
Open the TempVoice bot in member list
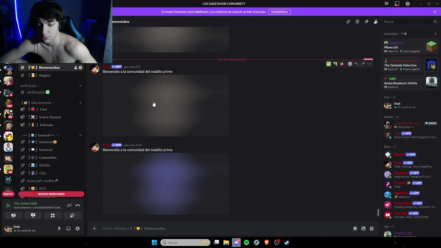click(x=410, y=205)
